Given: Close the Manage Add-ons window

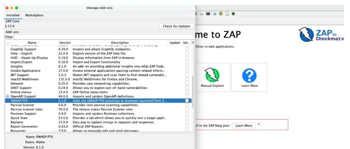Looking at the screenshot, I should (7, 8).
